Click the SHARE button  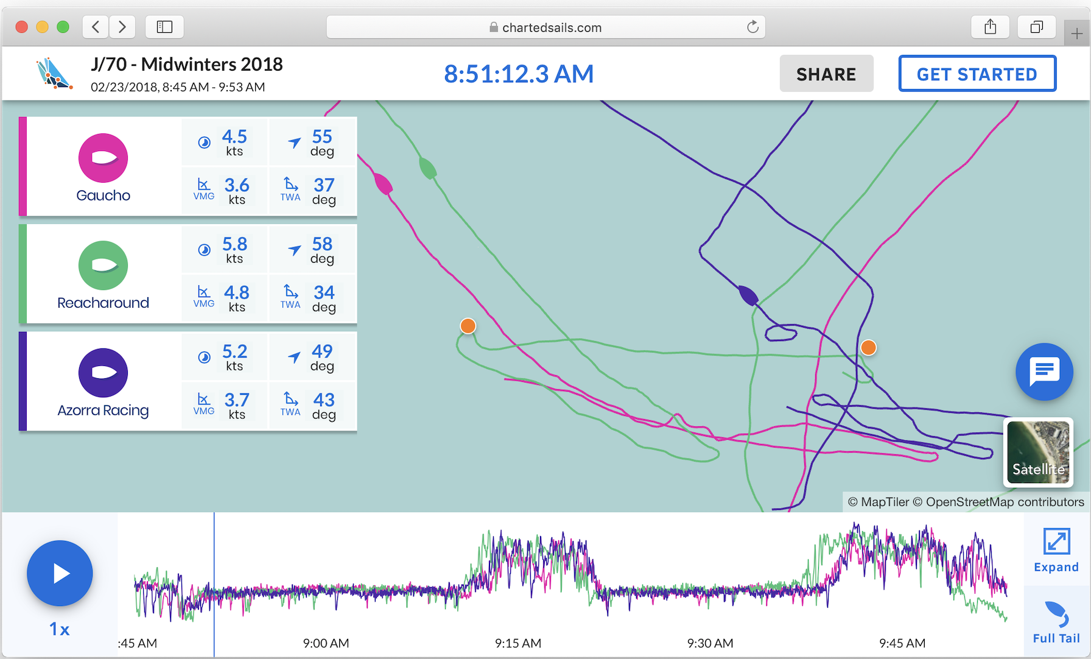[x=826, y=74]
